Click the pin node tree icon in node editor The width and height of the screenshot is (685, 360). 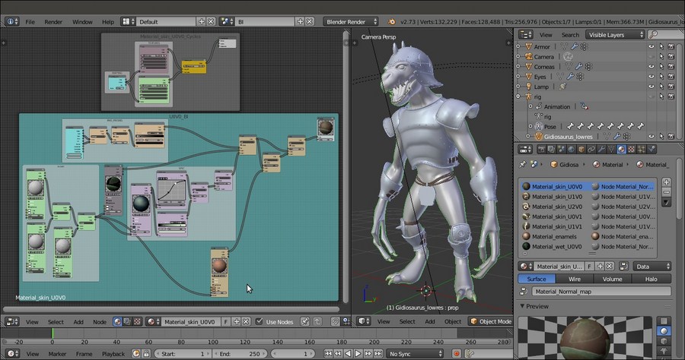pyautogui.click(x=304, y=322)
